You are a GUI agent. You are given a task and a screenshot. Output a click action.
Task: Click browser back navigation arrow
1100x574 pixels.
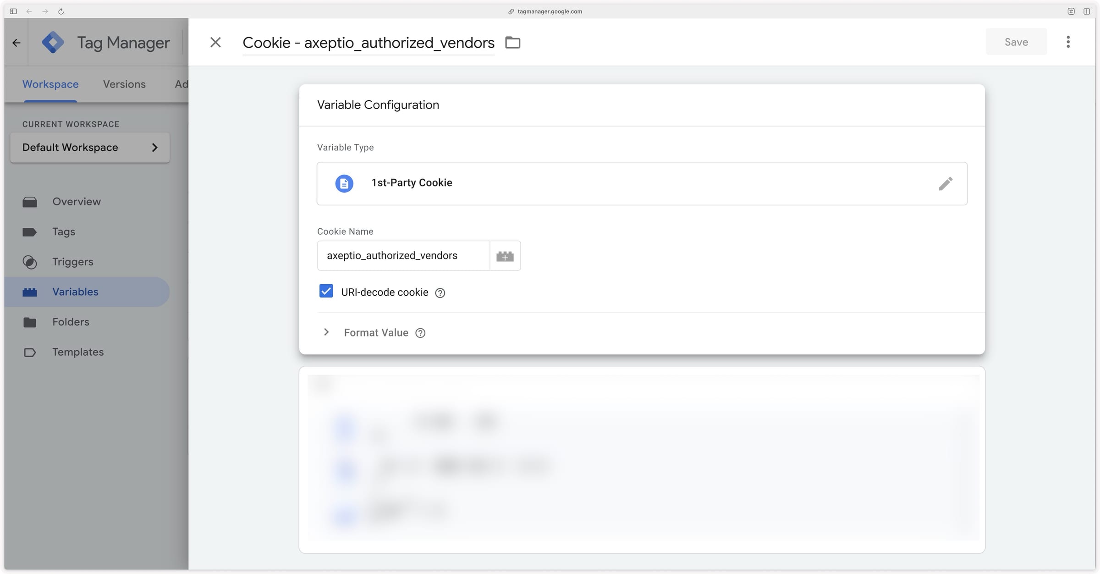tap(29, 11)
